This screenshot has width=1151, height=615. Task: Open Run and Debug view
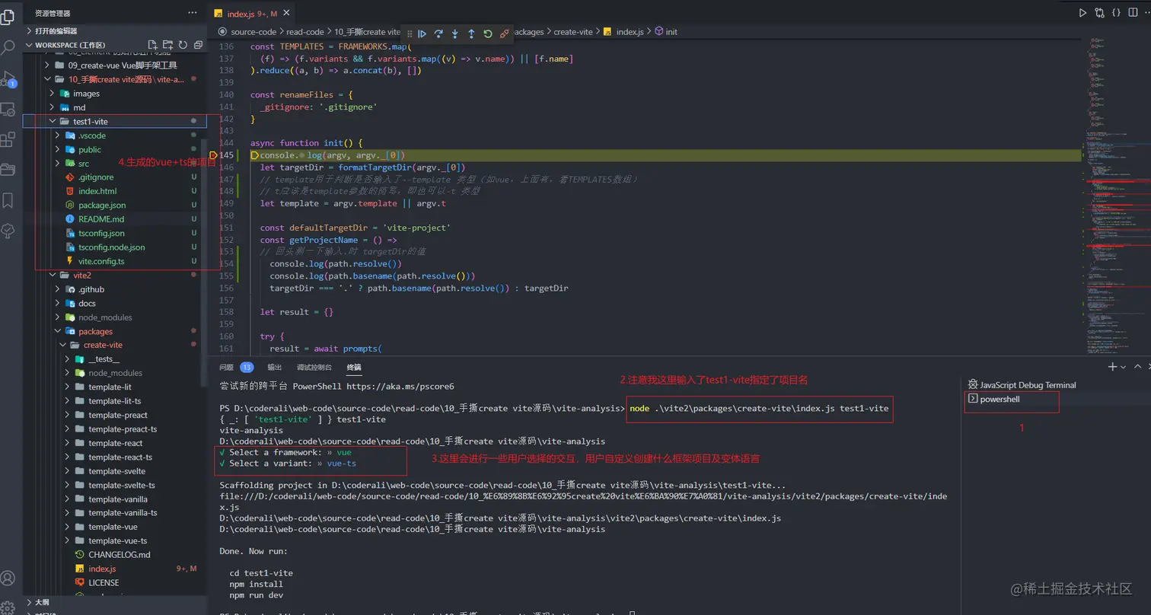(x=8, y=78)
